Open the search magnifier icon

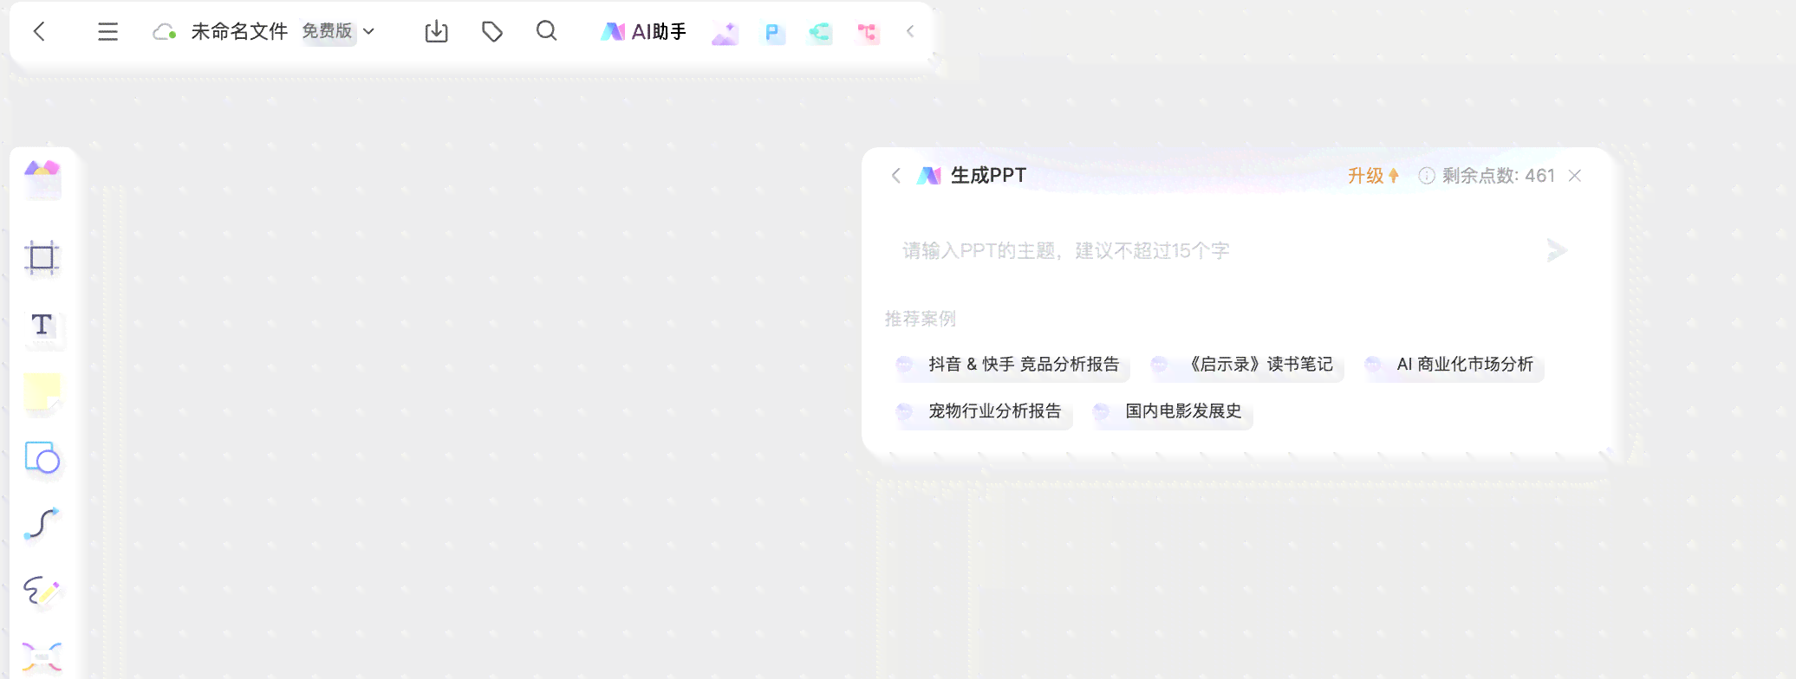point(546,31)
